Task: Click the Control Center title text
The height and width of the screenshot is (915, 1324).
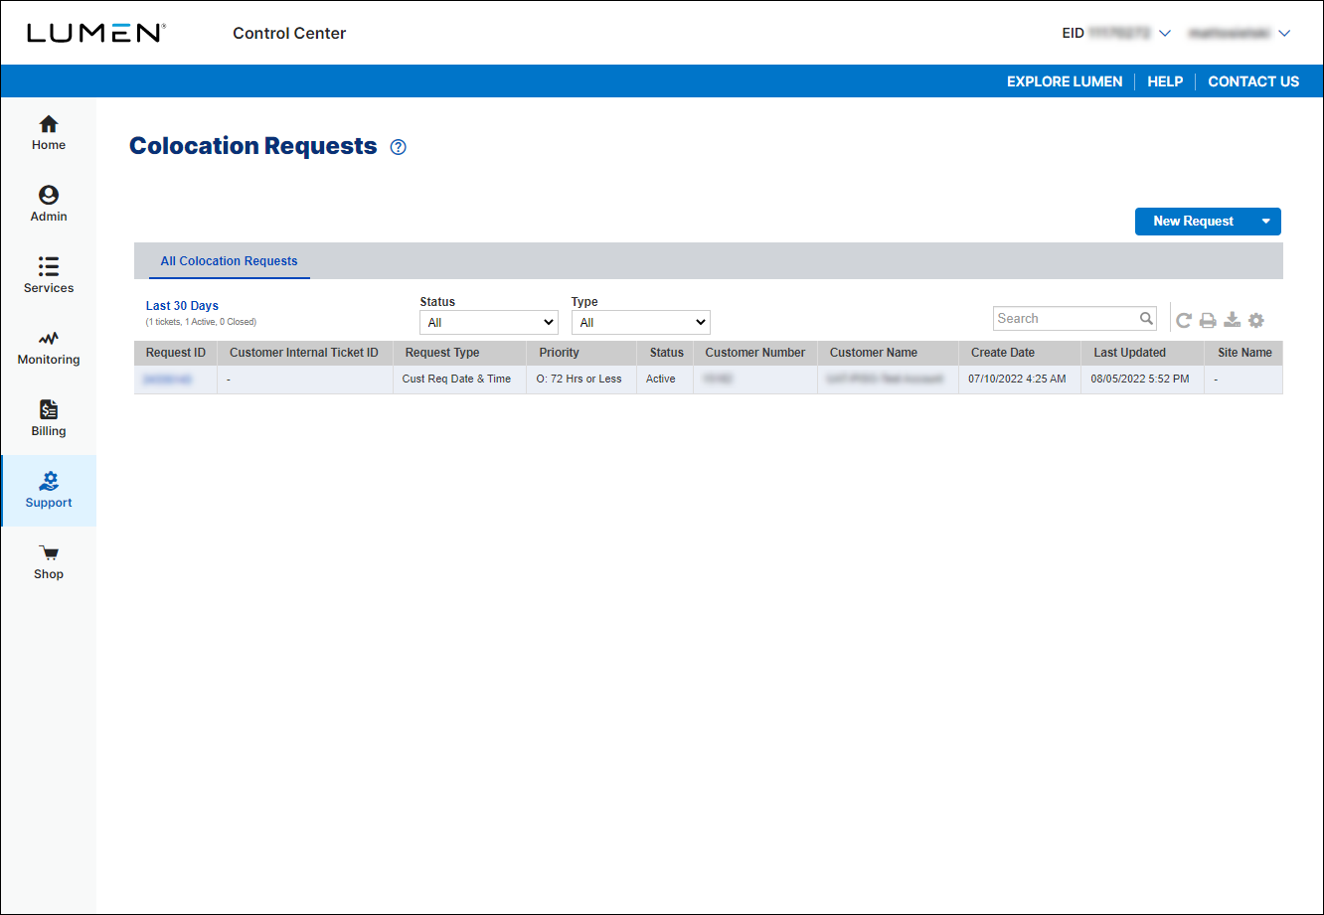Action: [x=289, y=33]
